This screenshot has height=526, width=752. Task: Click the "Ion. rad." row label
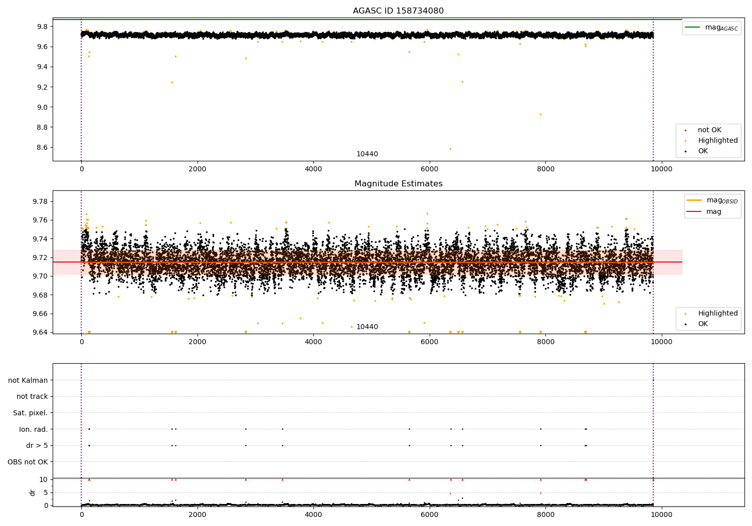[34, 429]
